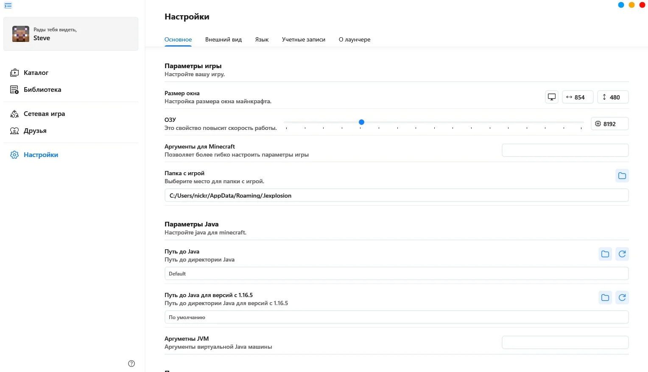
Task: Browse for the Путь до Java folder
Action: point(605,254)
